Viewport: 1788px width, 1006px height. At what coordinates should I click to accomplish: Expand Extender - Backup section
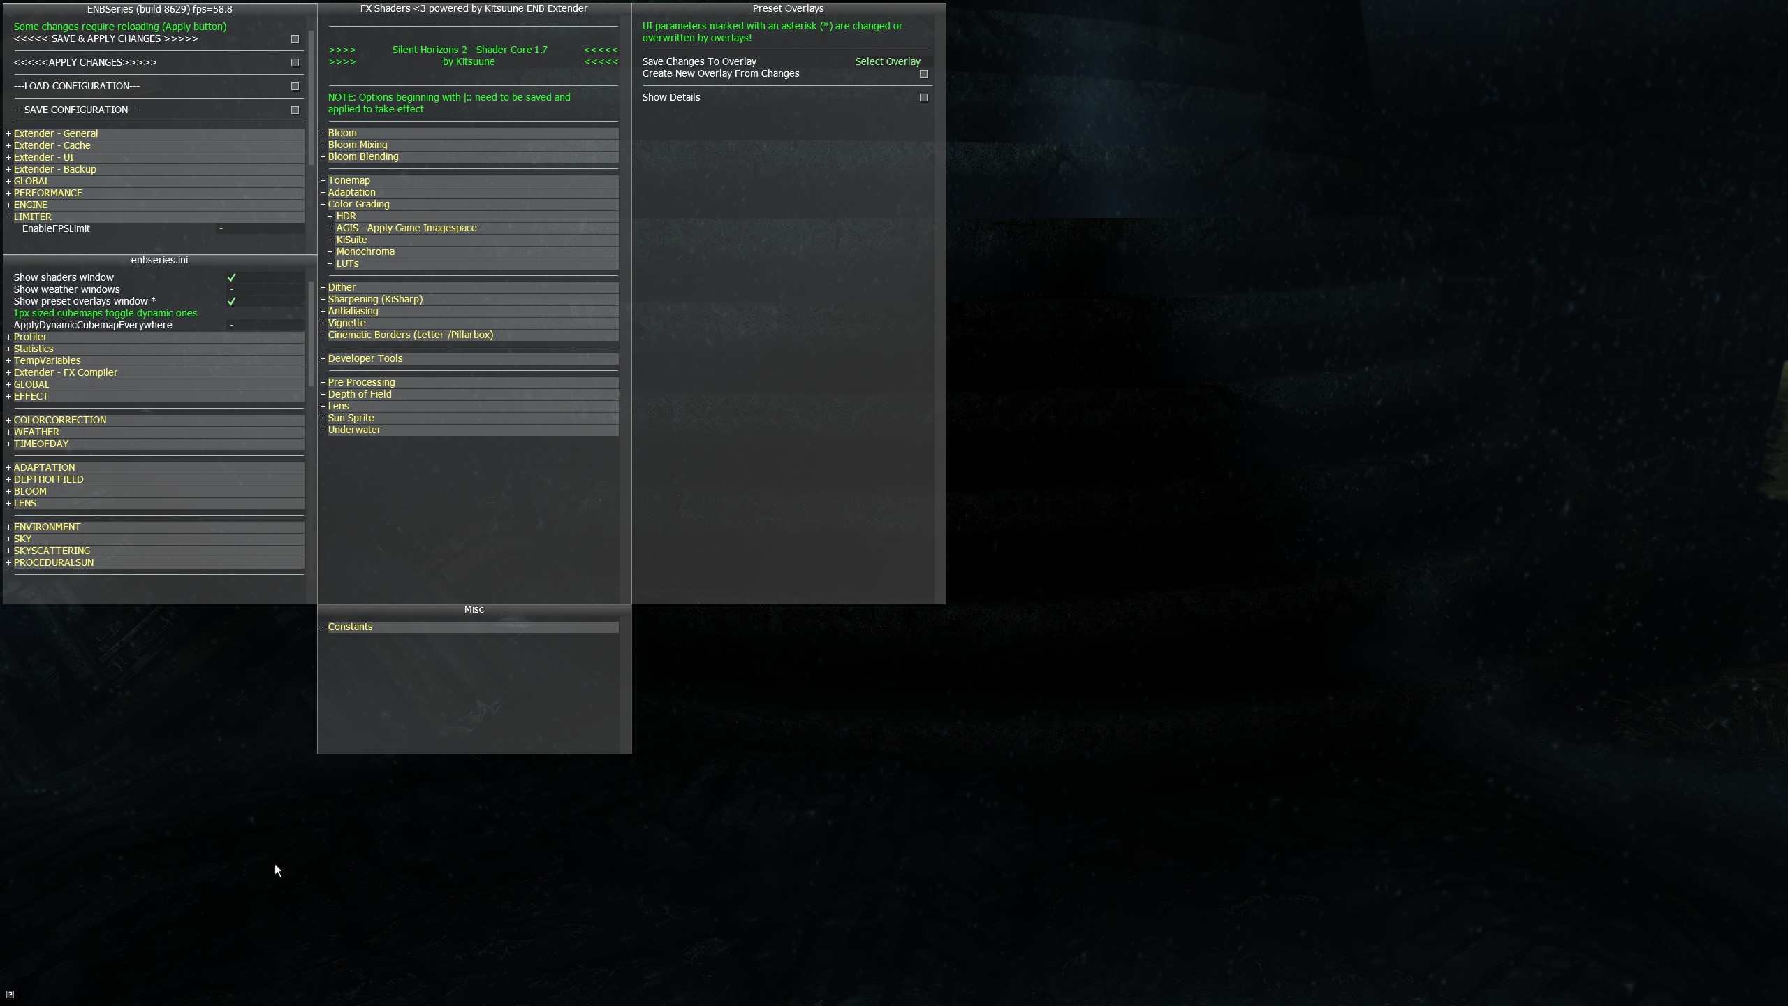pos(155,169)
